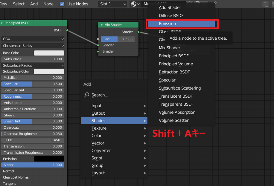Click the BSDF output socket on Principled BSDF
Image resolution: width=274 pixels, height=186 pixels.
coord(67,30)
